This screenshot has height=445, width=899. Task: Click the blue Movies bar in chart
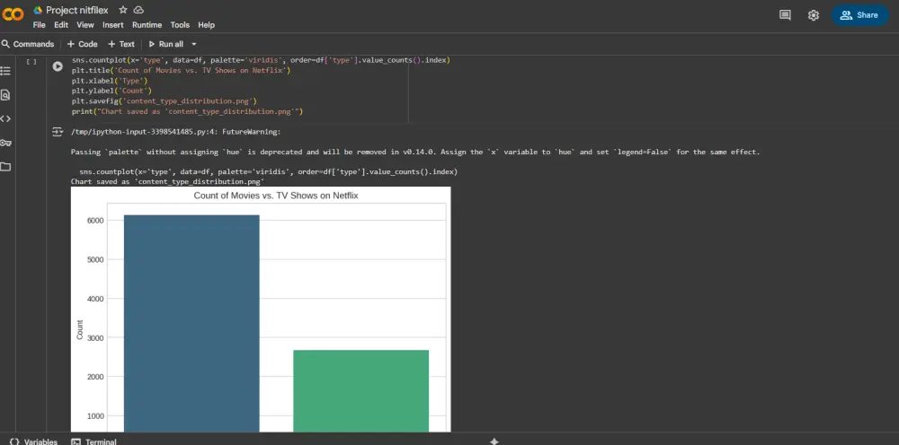click(x=191, y=324)
